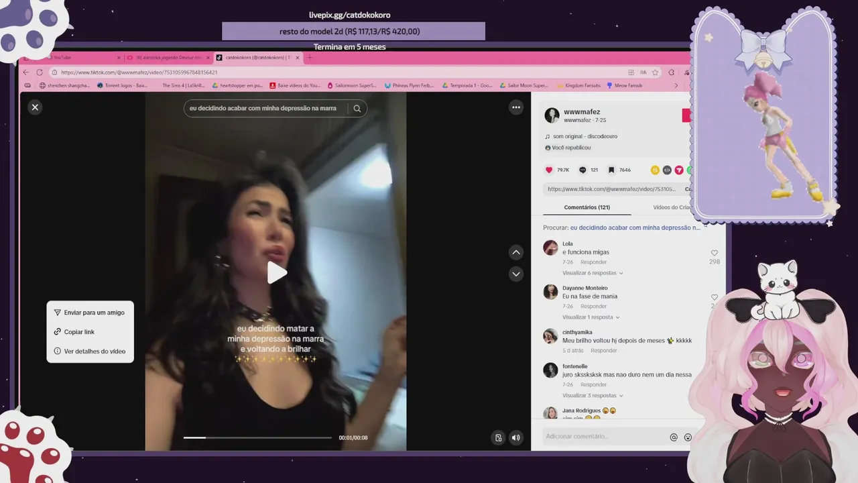The width and height of the screenshot is (858, 483).
Task: Click the red send-to-friend share icon
Action: pyautogui.click(x=679, y=170)
